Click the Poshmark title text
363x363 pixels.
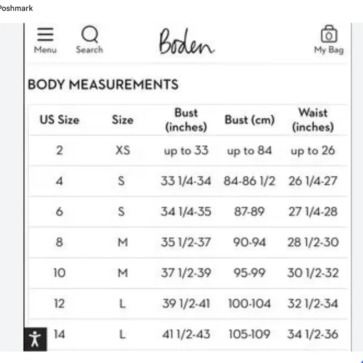click(x=16, y=8)
